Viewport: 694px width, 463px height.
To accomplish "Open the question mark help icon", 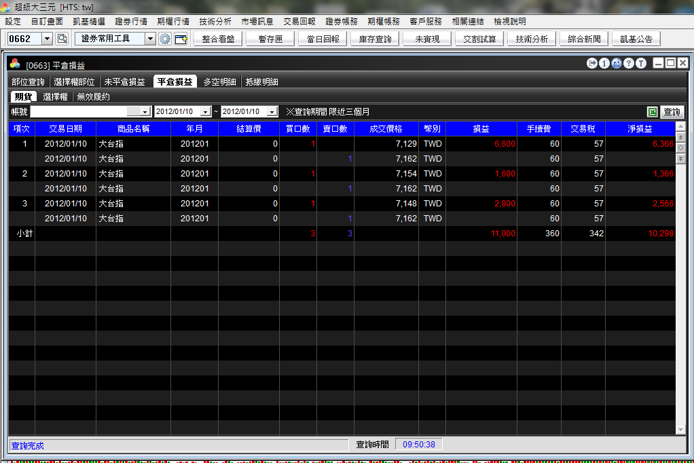I will (x=629, y=63).
